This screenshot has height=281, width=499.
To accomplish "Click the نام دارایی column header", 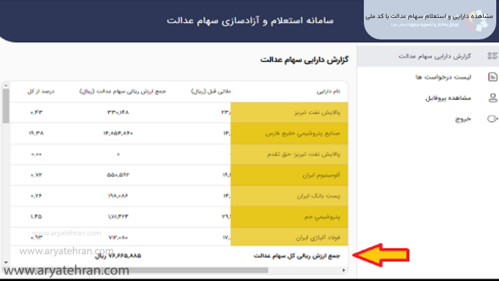I will tap(329, 91).
